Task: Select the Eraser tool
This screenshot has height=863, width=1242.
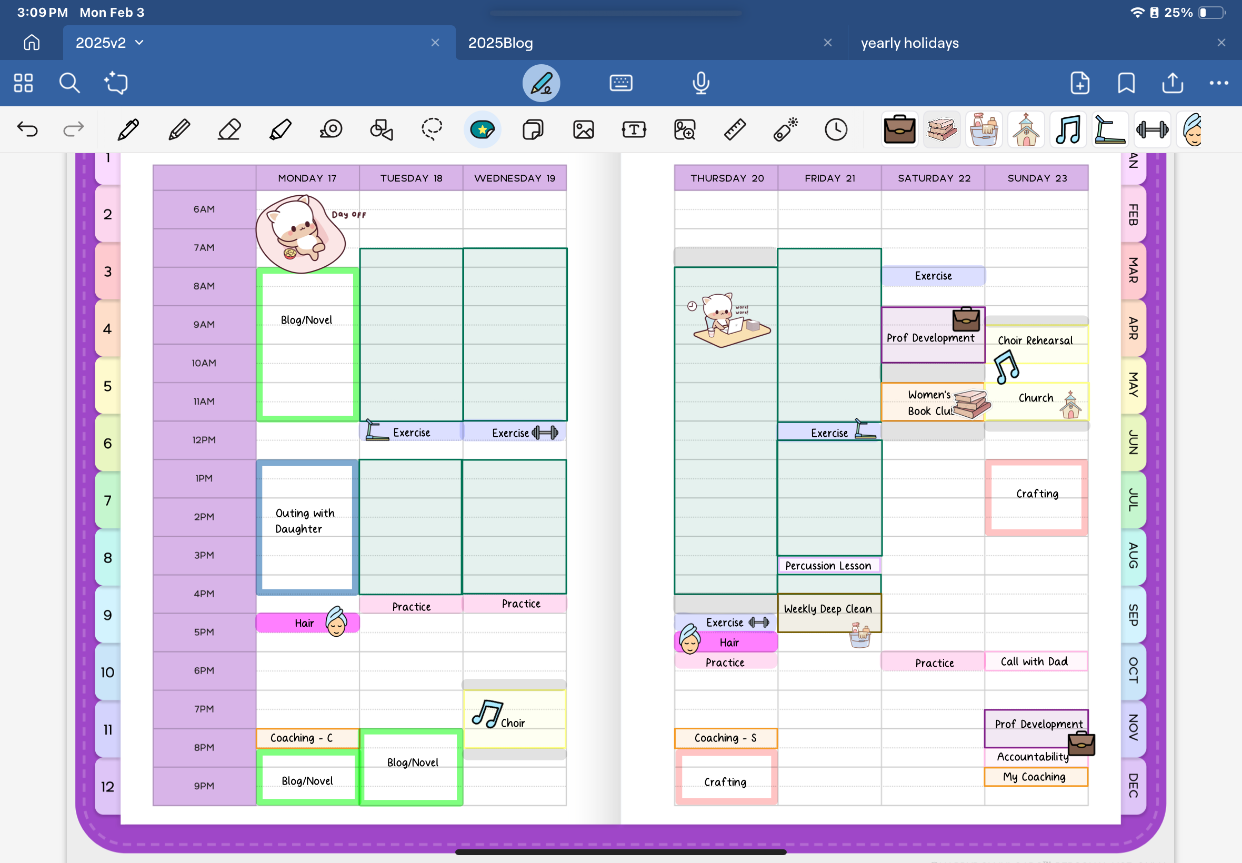Action: pos(229,130)
